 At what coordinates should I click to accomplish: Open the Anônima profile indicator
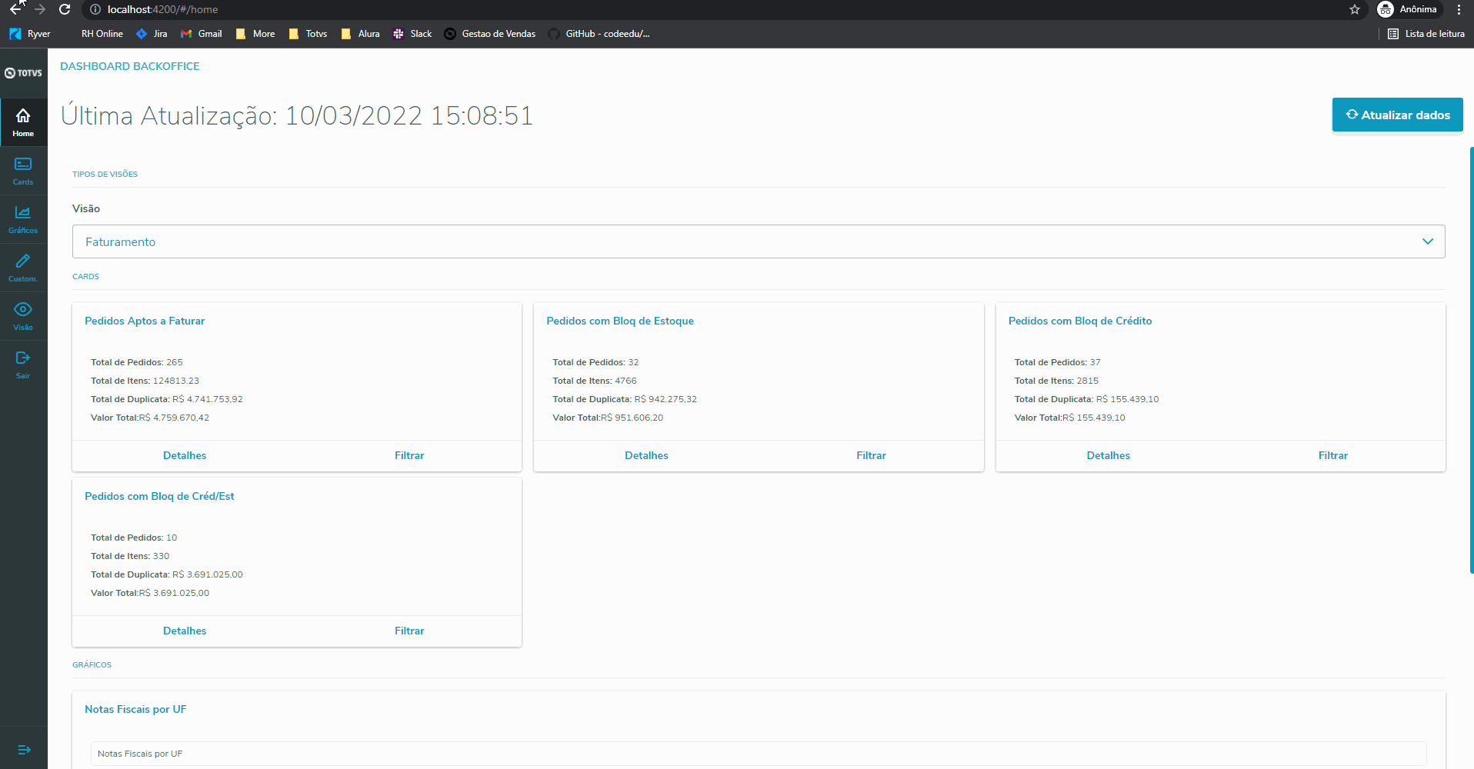1407,9
